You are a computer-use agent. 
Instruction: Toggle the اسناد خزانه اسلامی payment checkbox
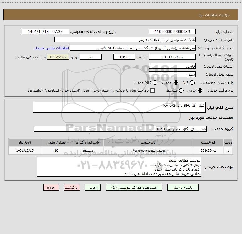pyautogui.click(x=152, y=90)
